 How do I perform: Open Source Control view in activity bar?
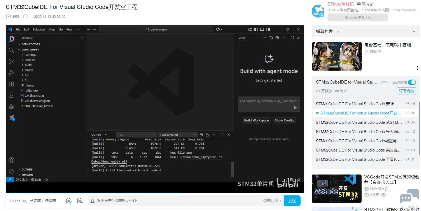(x=11, y=62)
